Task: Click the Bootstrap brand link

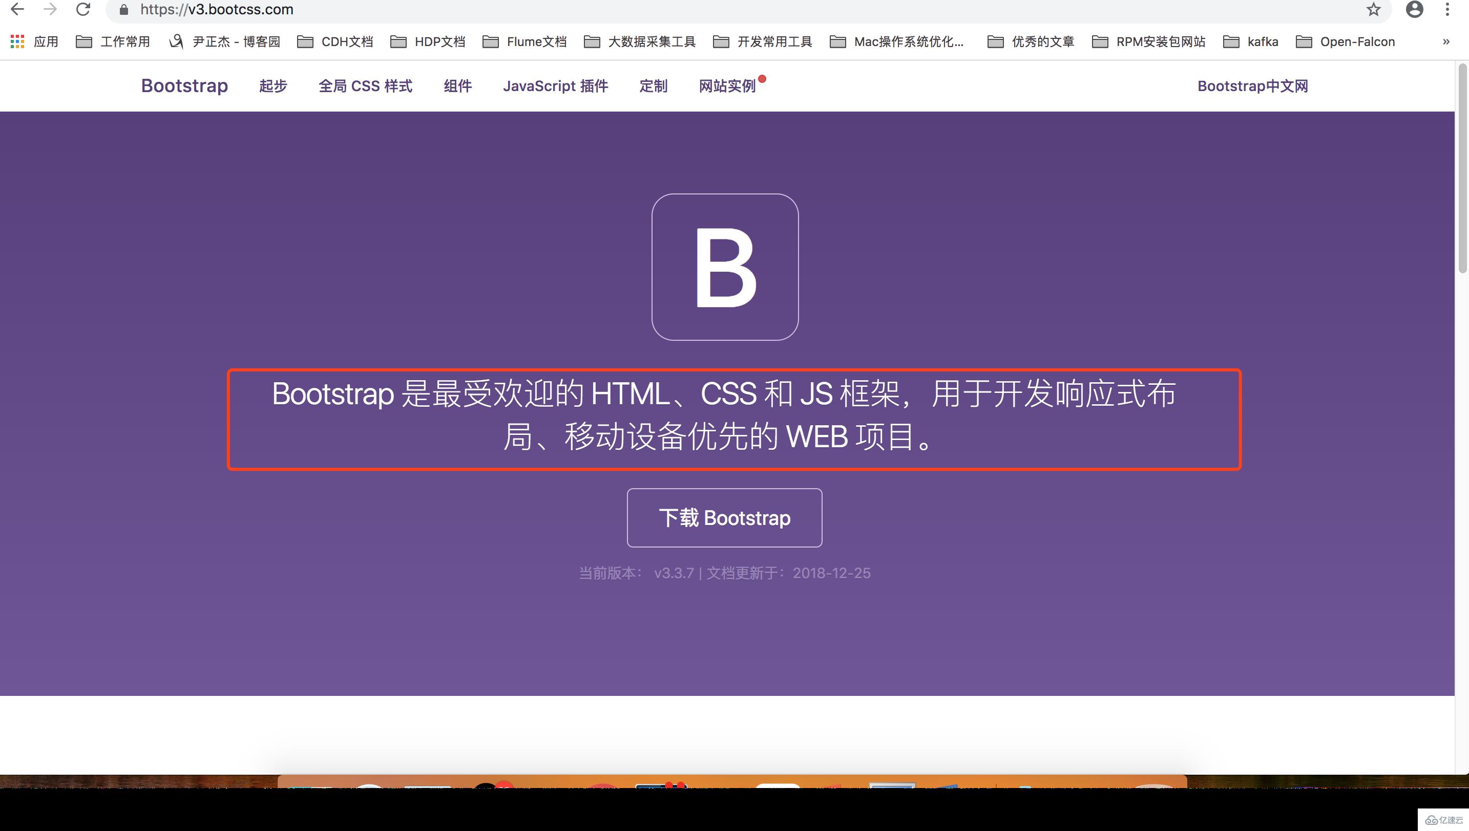Action: pyautogui.click(x=184, y=85)
